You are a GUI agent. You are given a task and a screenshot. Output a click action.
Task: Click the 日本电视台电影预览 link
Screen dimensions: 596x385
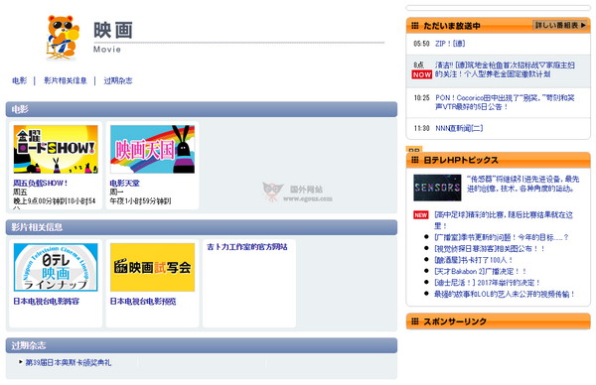[143, 302]
